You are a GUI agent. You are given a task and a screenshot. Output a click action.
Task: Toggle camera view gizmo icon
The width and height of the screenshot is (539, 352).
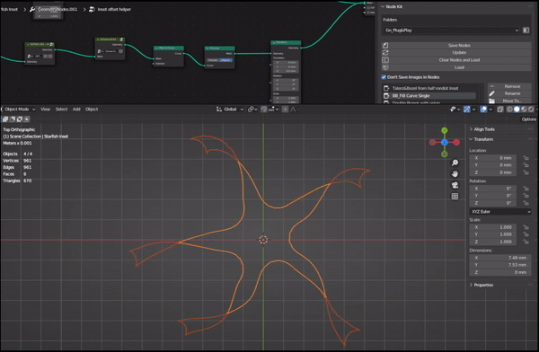(455, 185)
